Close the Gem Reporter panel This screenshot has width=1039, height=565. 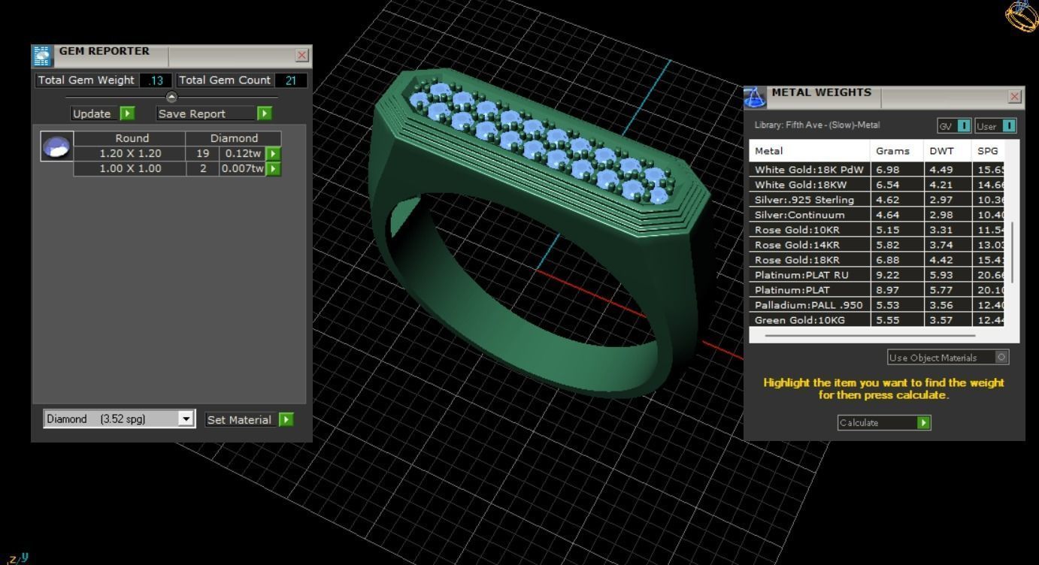pyautogui.click(x=302, y=55)
